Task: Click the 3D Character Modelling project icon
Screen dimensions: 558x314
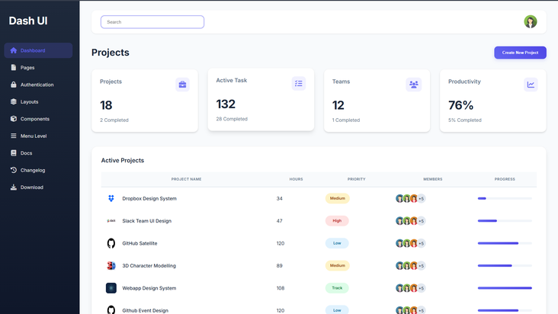Action: click(x=111, y=266)
